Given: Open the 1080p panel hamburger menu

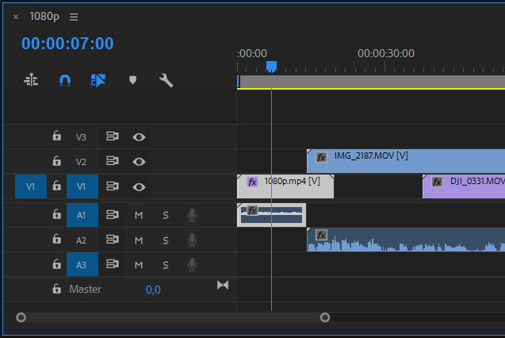Looking at the screenshot, I should click(x=74, y=17).
